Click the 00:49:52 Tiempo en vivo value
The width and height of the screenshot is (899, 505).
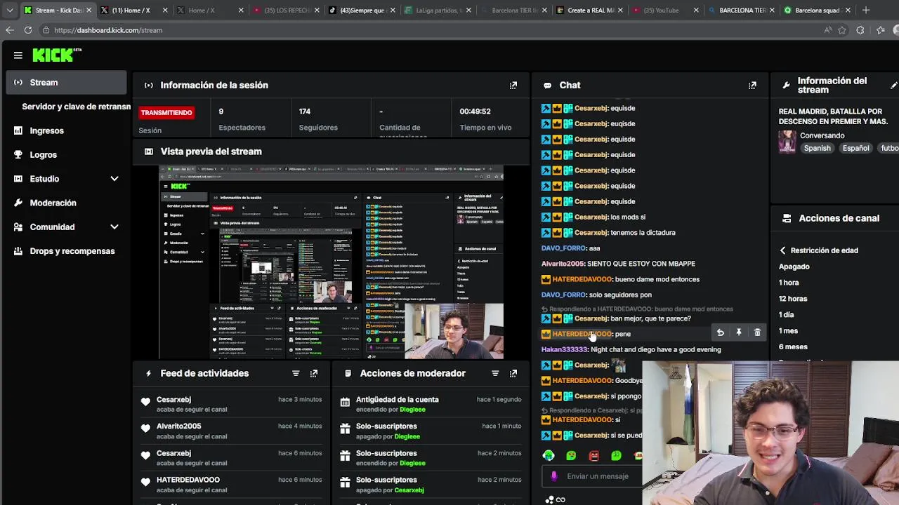tap(475, 112)
